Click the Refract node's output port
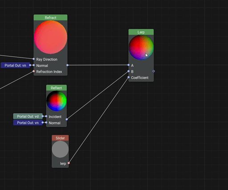The width and height of the screenshot is (228, 190). (x=67, y=65)
